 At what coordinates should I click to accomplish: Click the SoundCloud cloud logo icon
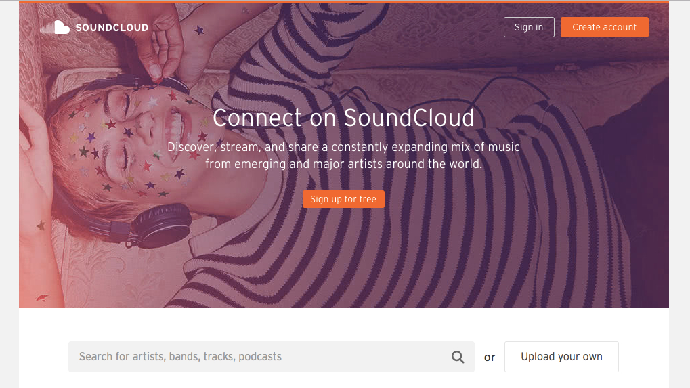point(55,28)
